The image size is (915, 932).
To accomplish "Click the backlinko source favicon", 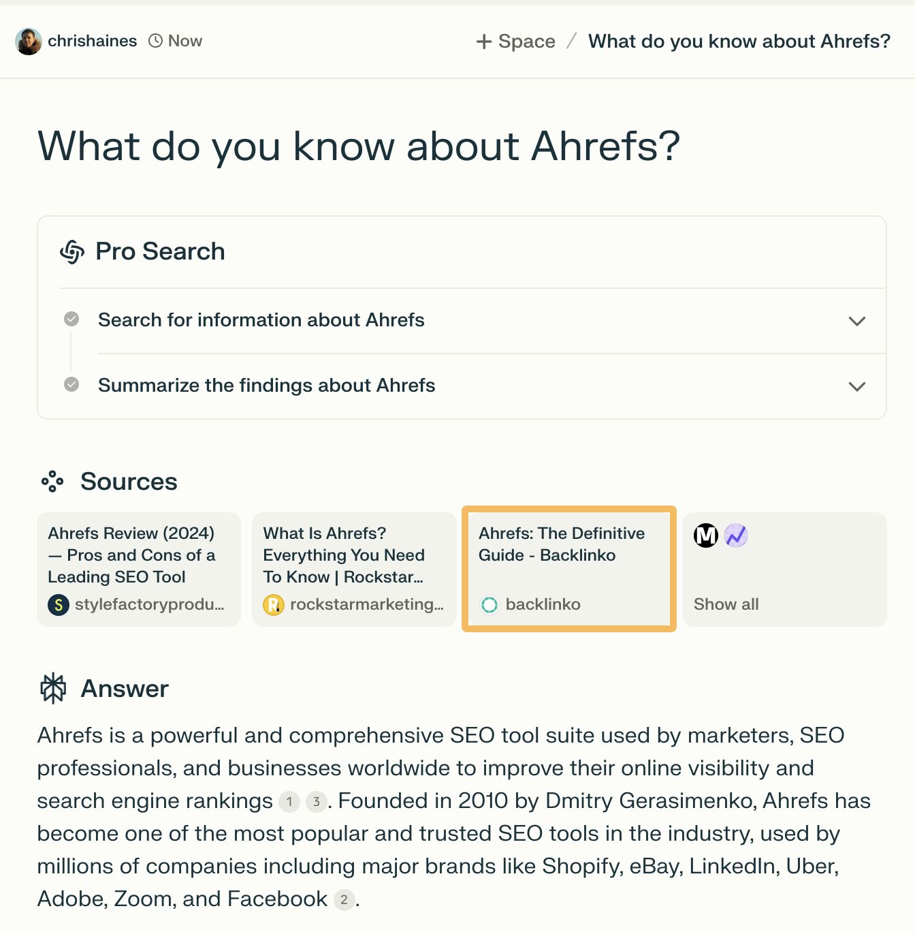I will tap(489, 604).
